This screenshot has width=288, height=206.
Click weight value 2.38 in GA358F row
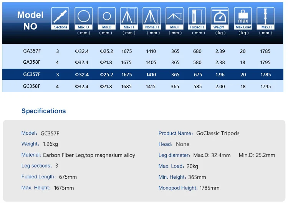[220, 63]
